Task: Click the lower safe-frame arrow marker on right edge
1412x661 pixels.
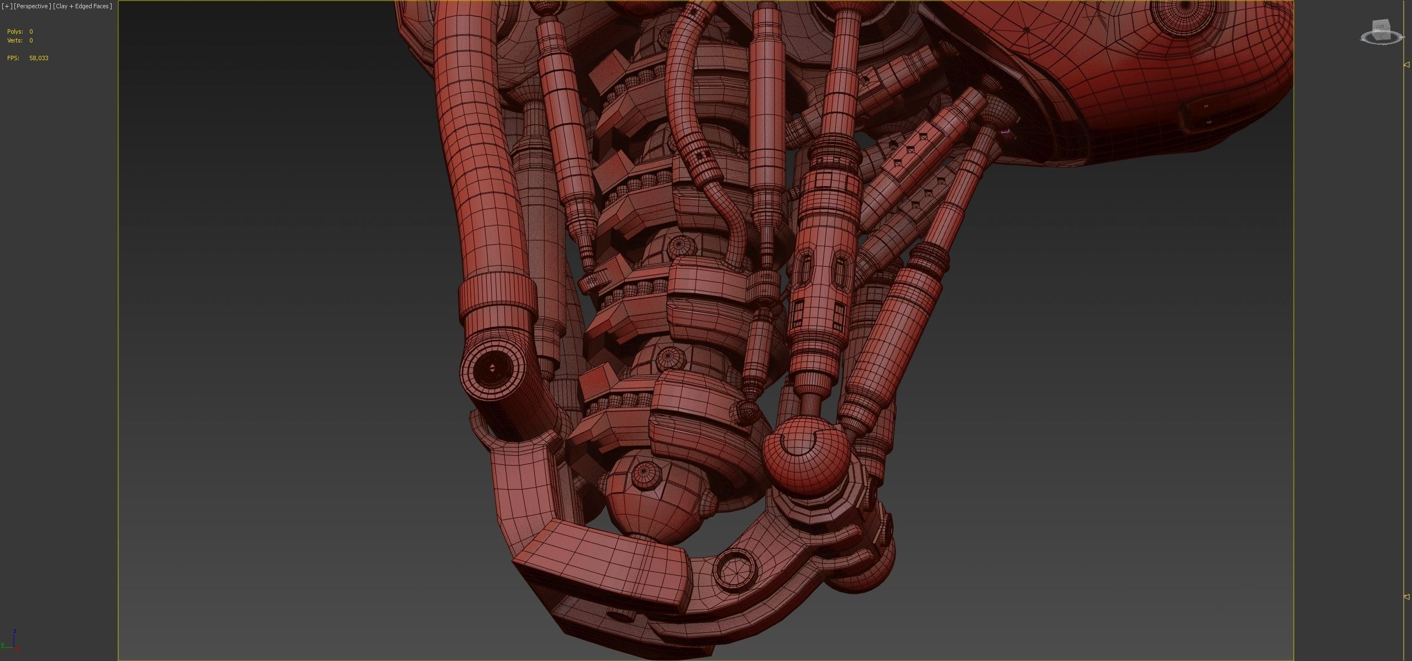Action: pyautogui.click(x=1406, y=597)
